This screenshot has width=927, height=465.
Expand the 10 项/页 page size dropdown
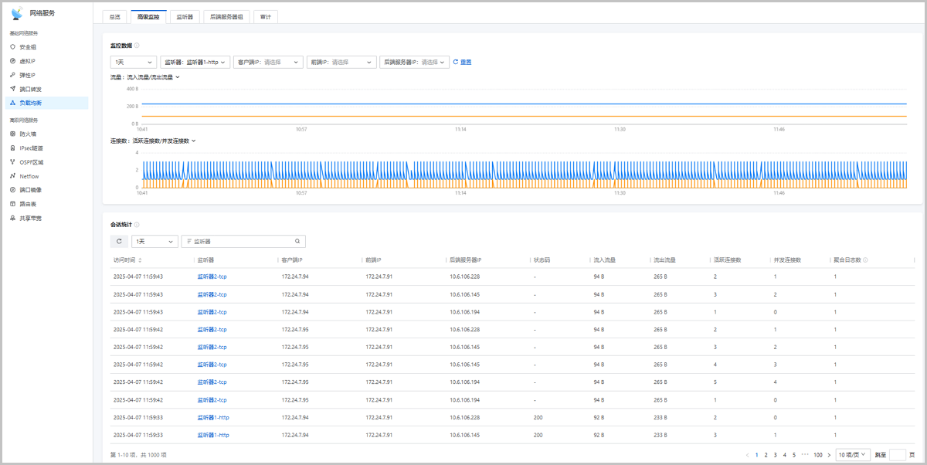point(853,455)
